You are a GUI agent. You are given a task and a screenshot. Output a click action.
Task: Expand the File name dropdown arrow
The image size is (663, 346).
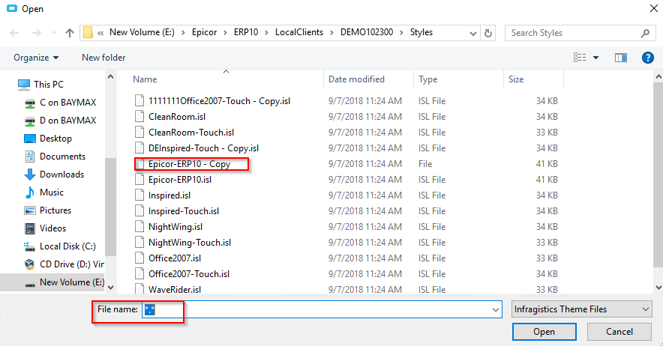coord(496,309)
